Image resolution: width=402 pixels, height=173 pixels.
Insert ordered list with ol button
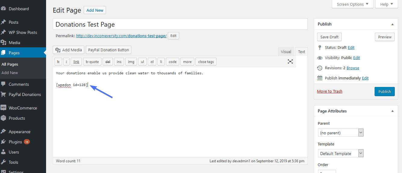pos(152,62)
